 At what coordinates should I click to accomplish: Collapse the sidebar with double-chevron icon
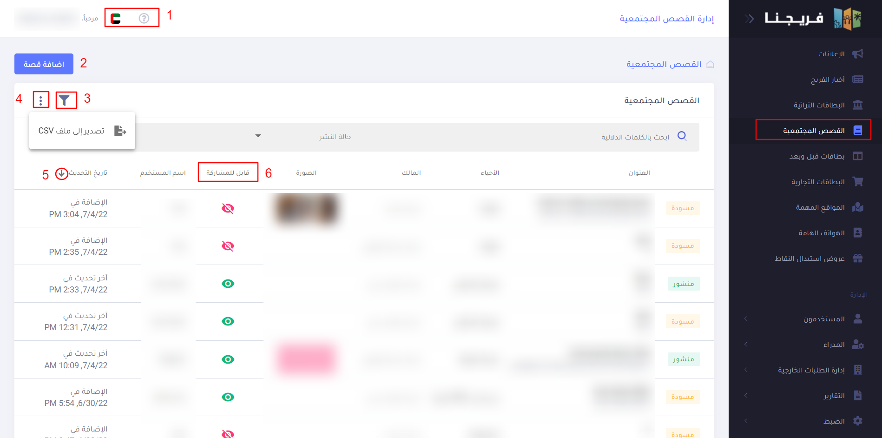749,19
